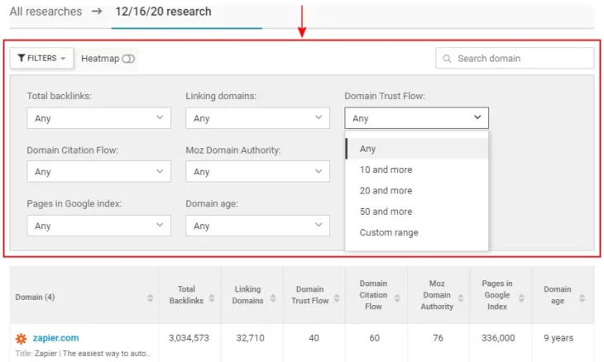Select '10 and more' option

[386, 169]
